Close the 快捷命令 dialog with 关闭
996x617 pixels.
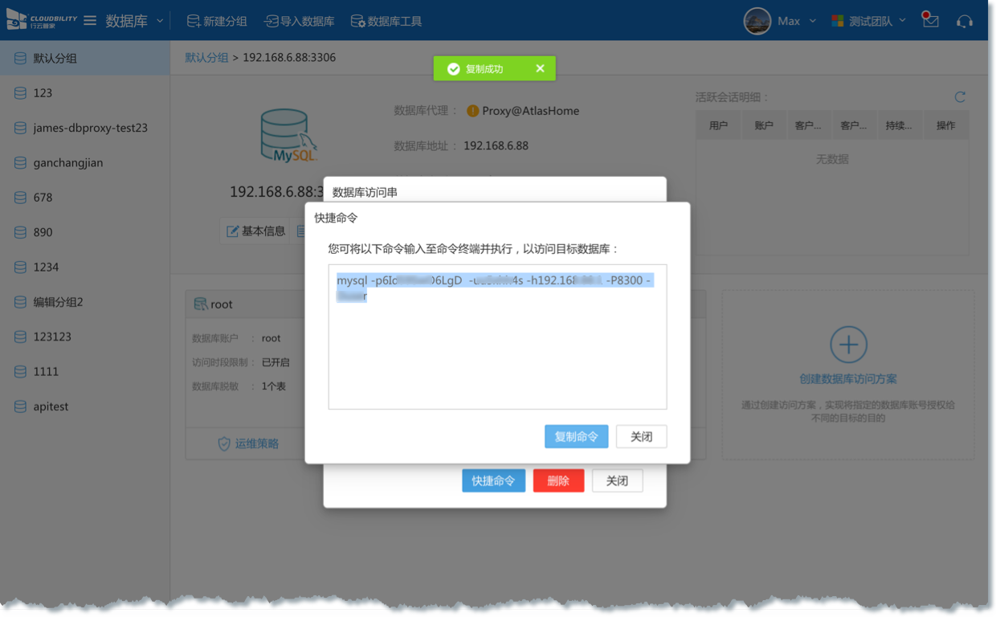coord(641,436)
